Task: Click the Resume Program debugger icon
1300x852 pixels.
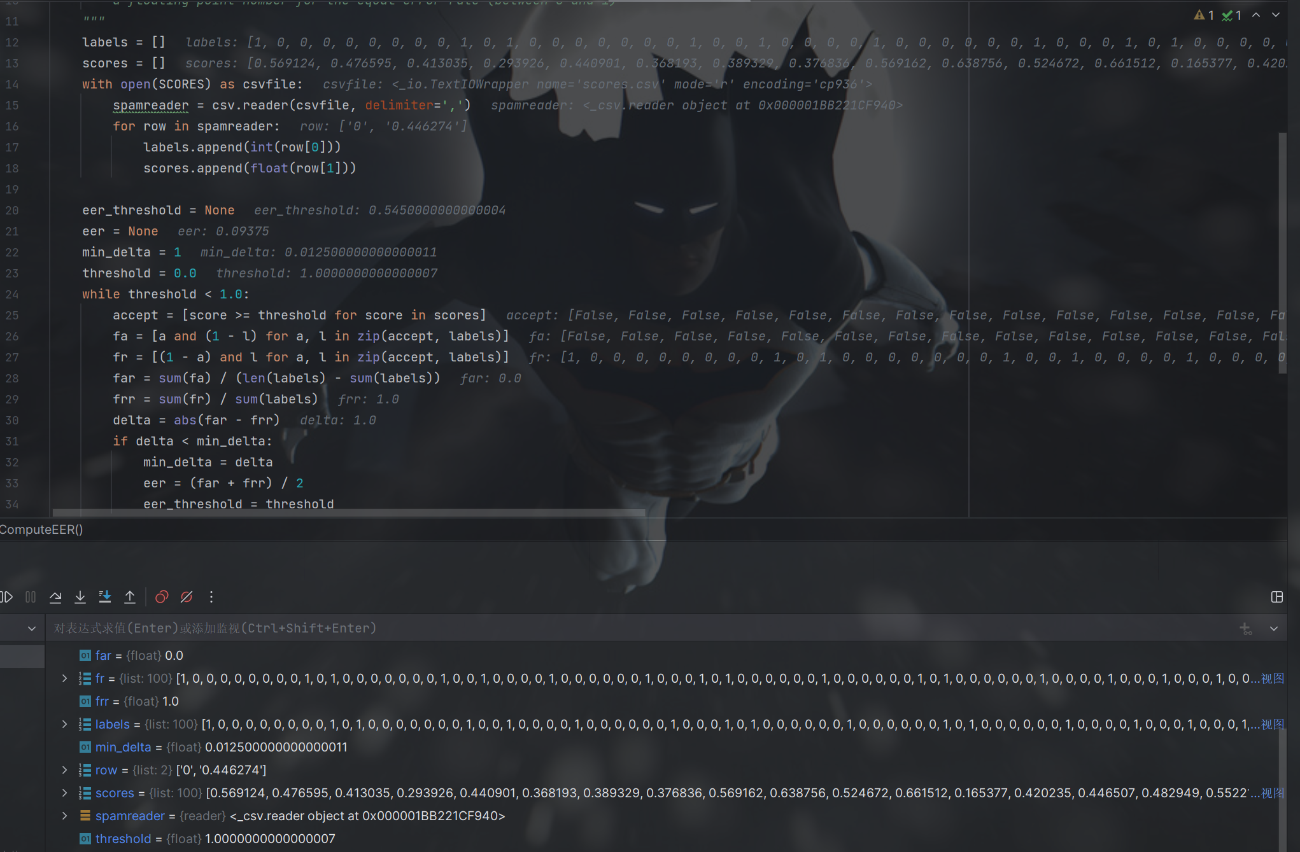Action: [x=7, y=597]
